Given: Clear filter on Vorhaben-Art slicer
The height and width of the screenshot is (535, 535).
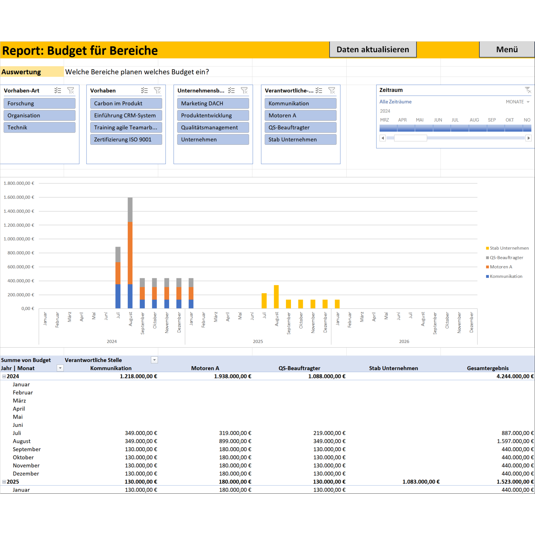Looking at the screenshot, I should 71,91.
